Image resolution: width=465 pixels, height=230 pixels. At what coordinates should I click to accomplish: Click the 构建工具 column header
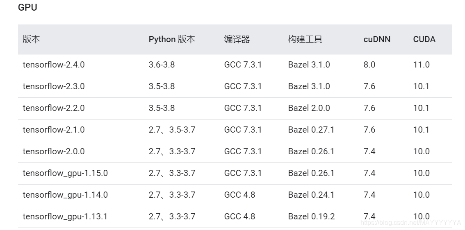[305, 39]
